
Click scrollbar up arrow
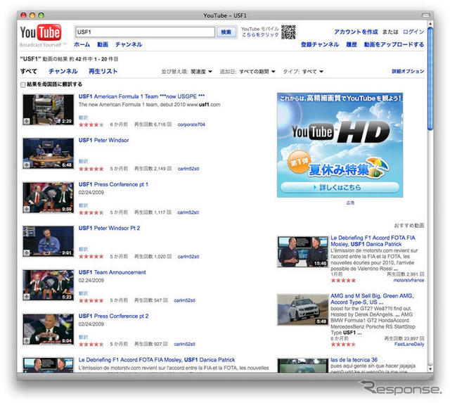point(430,23)
